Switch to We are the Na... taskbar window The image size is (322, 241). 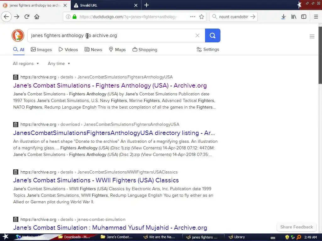pos(159,237)
